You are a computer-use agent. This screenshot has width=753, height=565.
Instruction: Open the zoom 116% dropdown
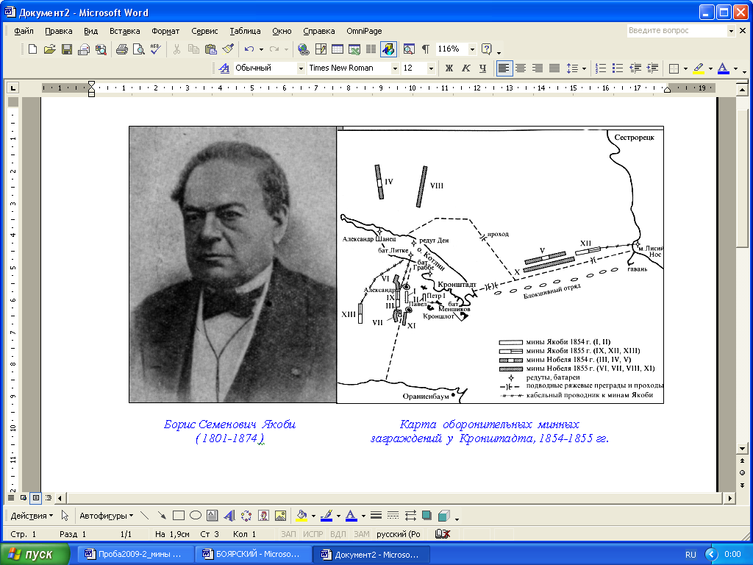(472, 49)
